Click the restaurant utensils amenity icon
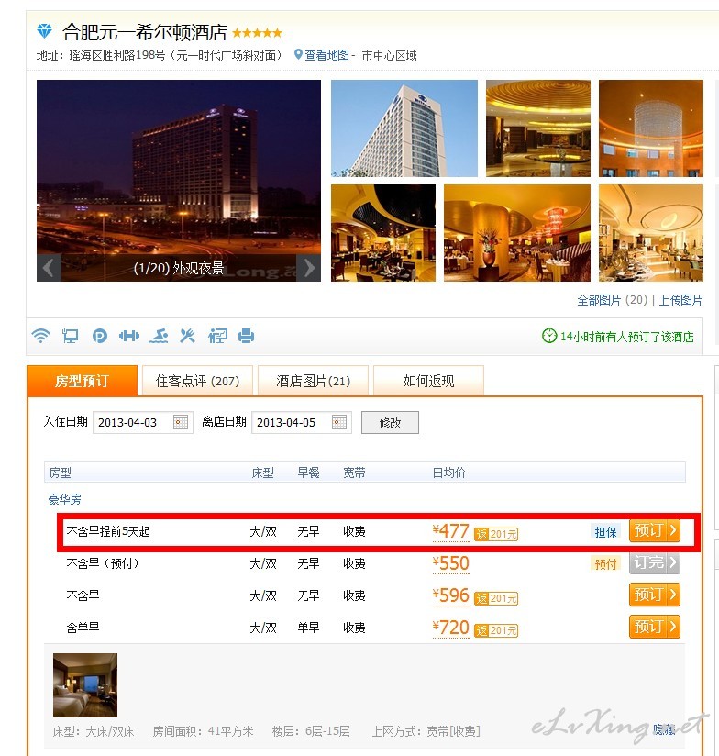Image resolution: width=719 pixels, height=756 pixels. [187, 336]
